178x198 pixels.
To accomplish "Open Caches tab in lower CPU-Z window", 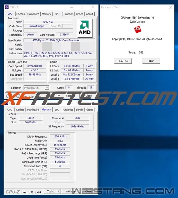I will tap(20, 110).
